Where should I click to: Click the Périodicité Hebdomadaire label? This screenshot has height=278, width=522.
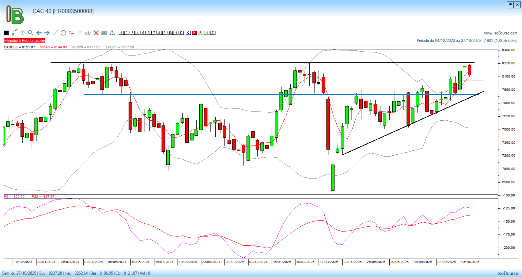pos(25,40)
